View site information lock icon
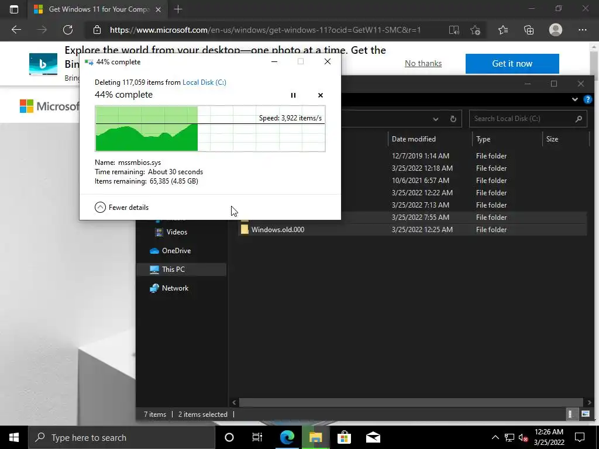599x449 pixels. 97,30
